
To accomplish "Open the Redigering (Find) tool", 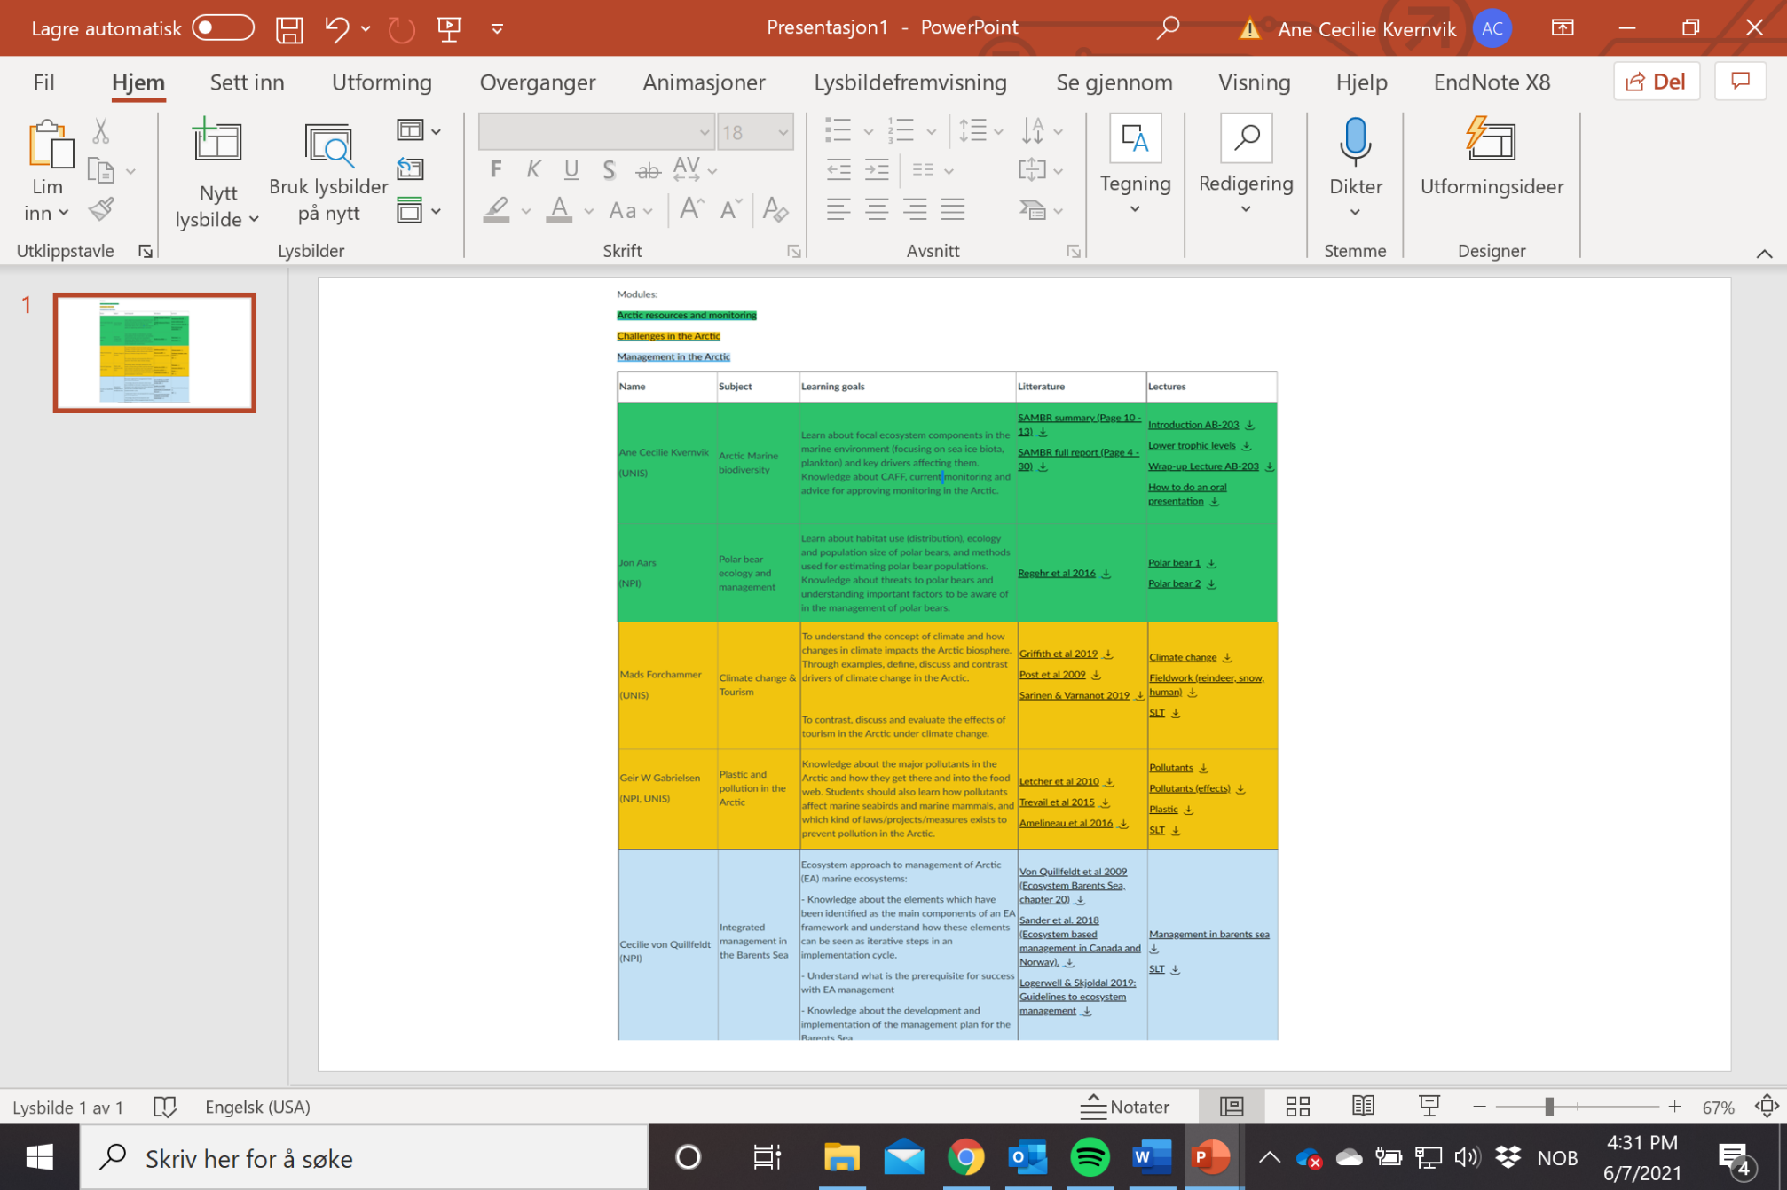I will [x=1246, y=138].
